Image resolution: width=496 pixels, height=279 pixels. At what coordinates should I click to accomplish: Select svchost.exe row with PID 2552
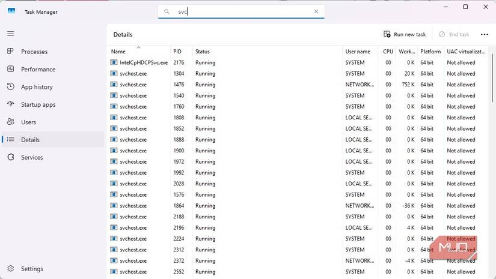[x=298, y=272]
